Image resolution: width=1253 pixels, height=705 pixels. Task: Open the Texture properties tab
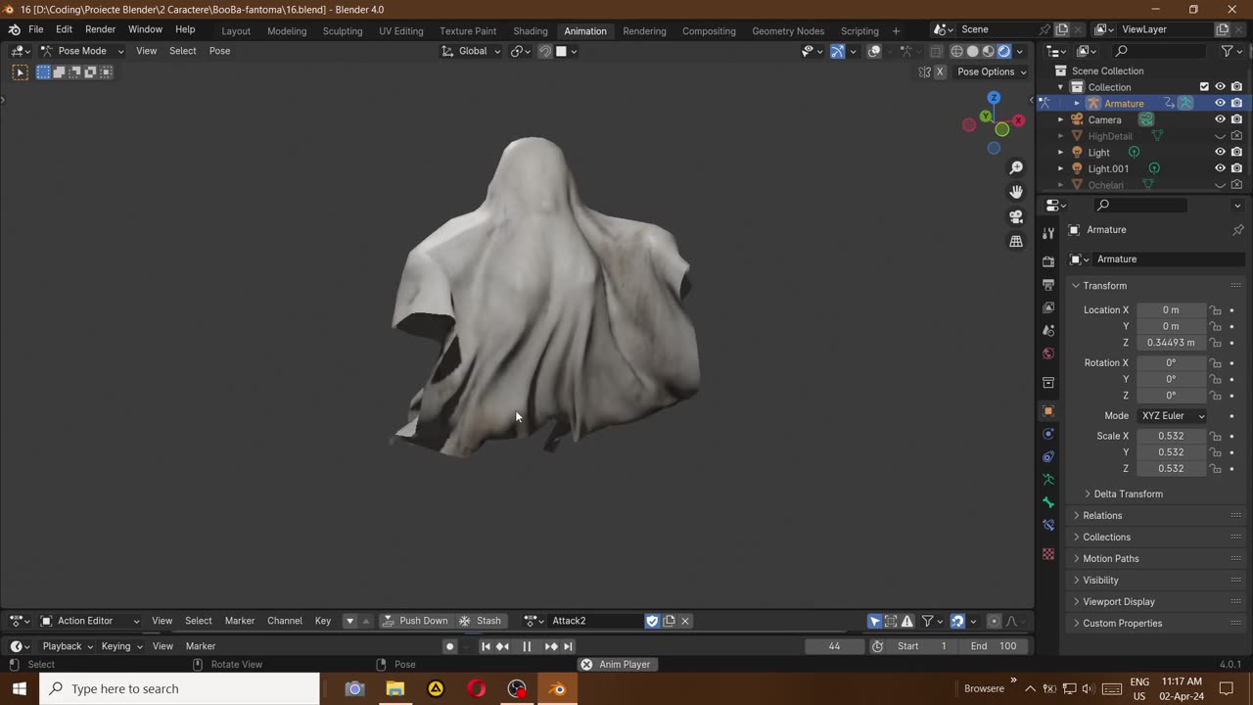click(1048, 554)
